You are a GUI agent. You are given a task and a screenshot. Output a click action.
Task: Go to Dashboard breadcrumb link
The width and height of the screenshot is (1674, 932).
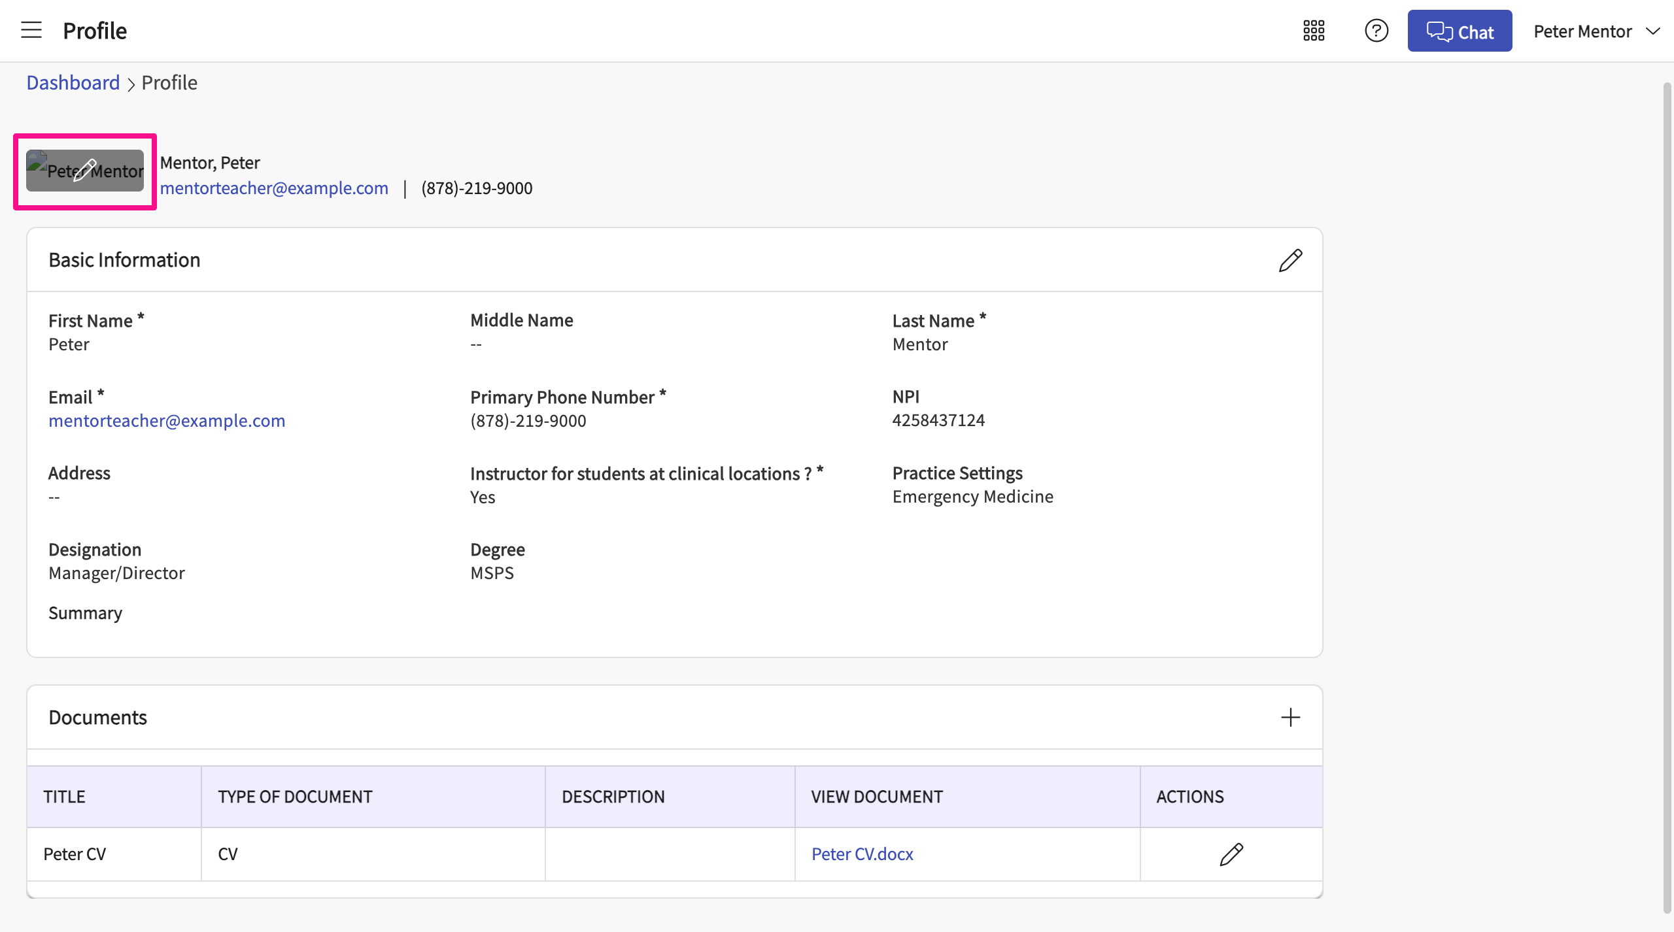tap(73, 83)
